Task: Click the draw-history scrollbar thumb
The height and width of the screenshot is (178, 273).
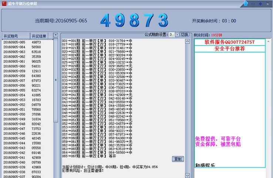Action: click(x=55, y=80)
